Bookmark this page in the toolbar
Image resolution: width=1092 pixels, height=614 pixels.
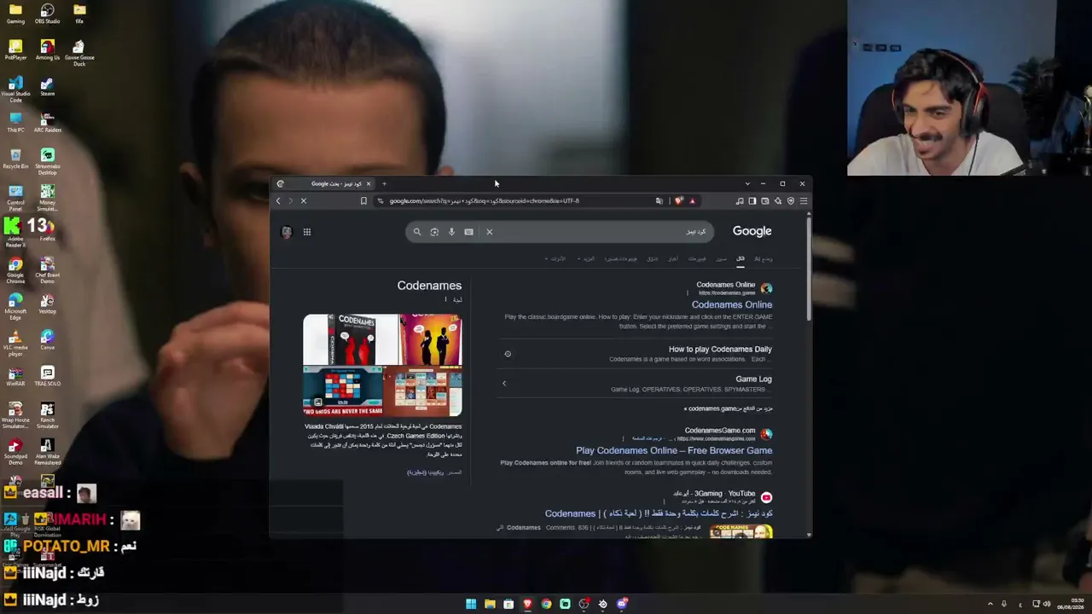(x=363, y=201)
